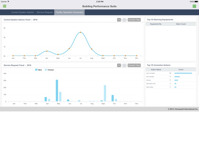Select the 'Start More AHU' action row
This screenshot has height=149, width=199.
pyautogui.click(x=171, y=84)
